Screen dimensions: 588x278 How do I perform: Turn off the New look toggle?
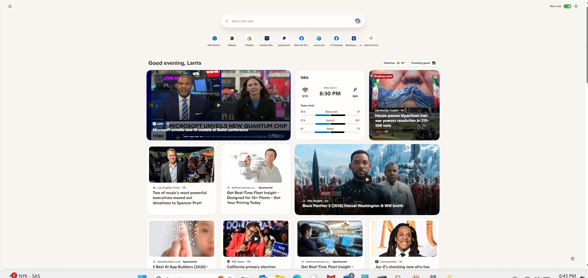567,6
